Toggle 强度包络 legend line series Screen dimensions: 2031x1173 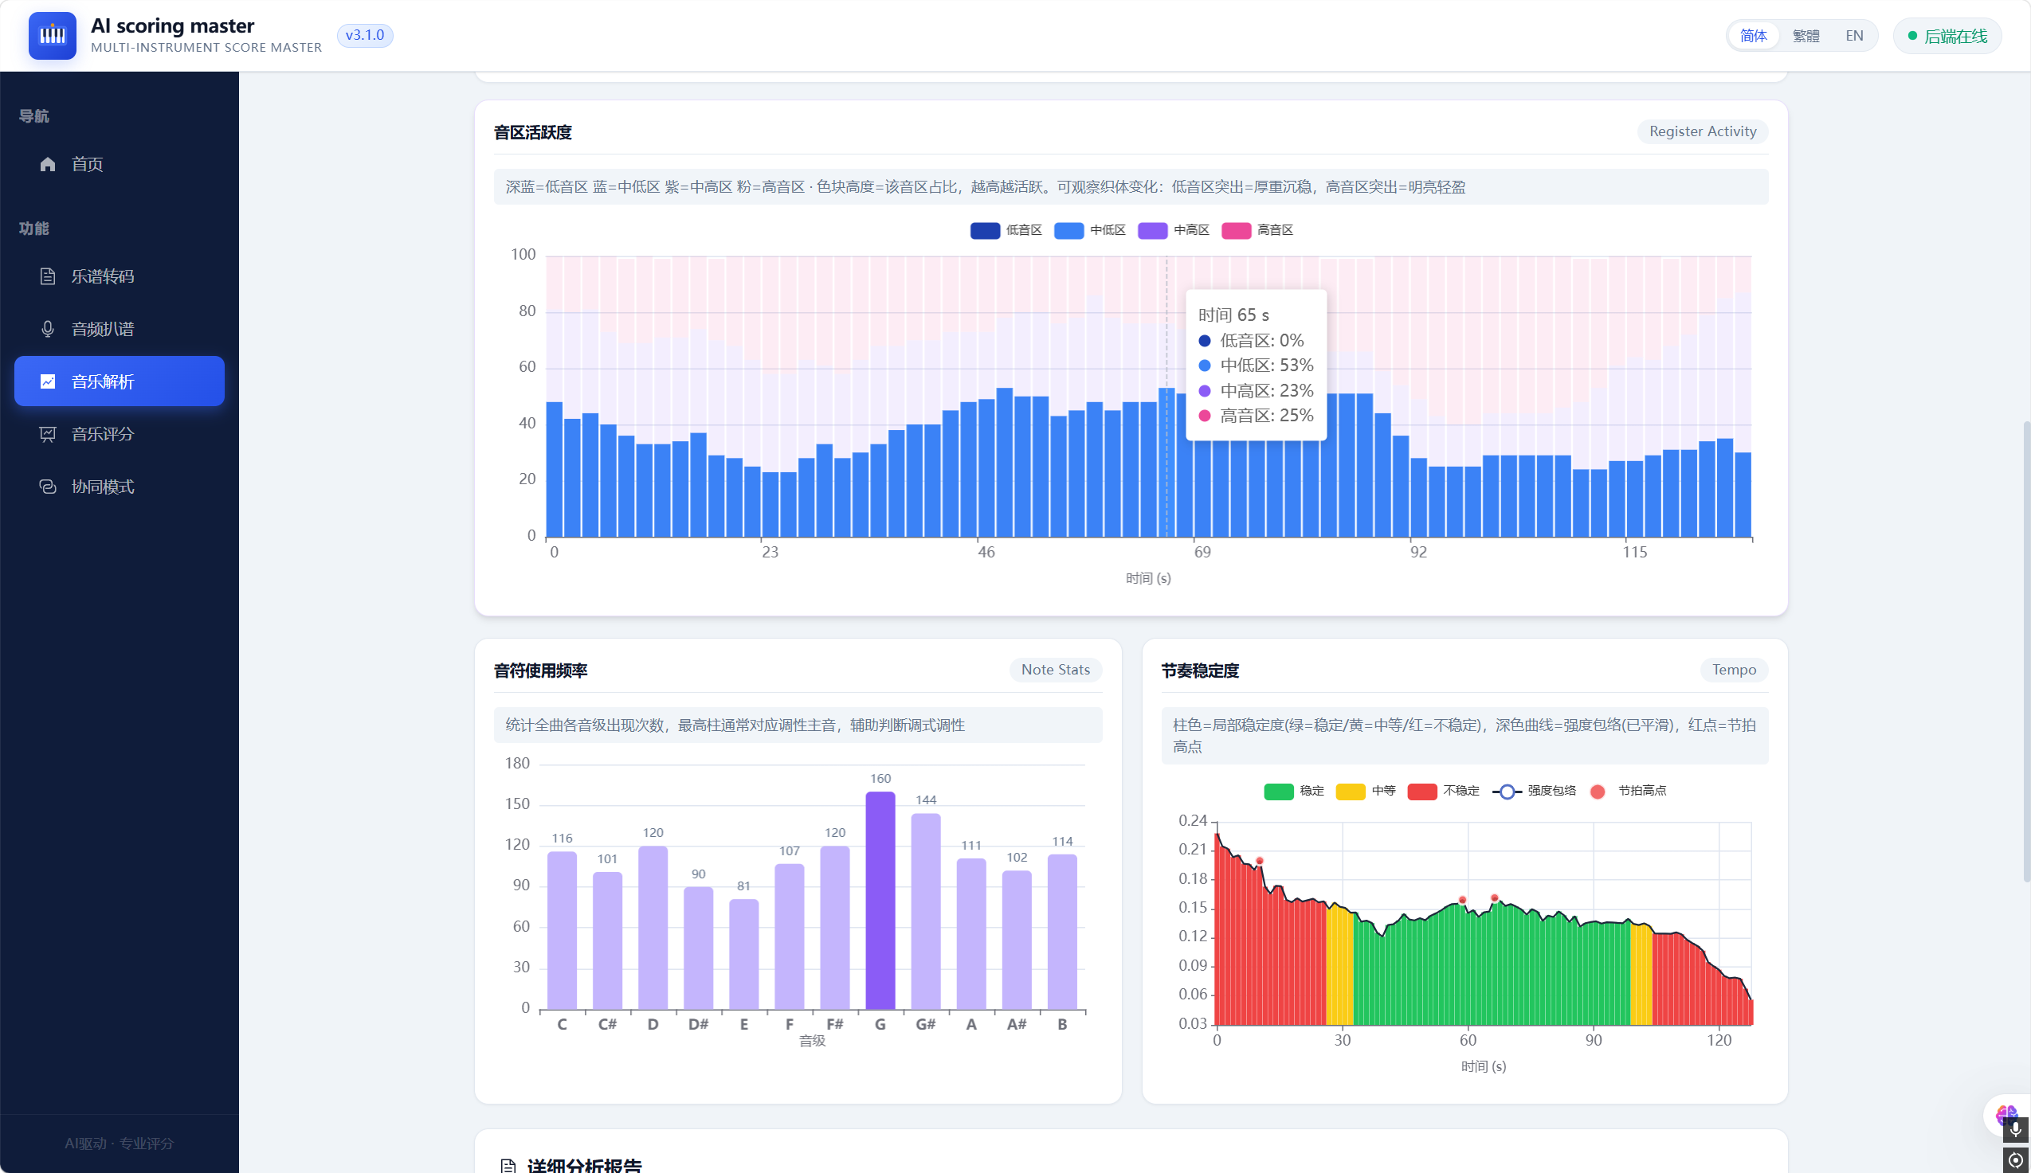[x=1534, y=791]
